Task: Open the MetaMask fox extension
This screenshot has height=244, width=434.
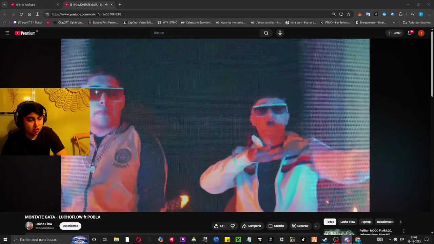Action: (360, 14)
